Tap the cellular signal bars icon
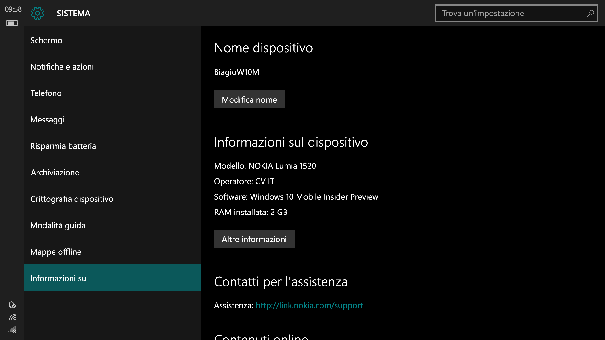The image size is (605, 340). pos(12,330)
